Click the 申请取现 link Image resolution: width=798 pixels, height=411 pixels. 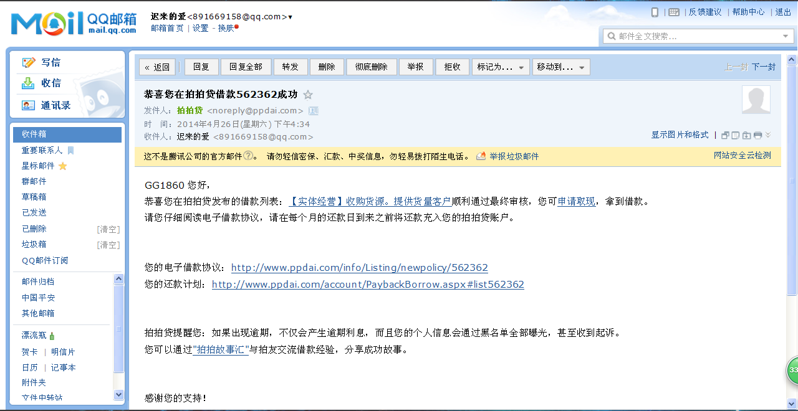tap(577, 201)
